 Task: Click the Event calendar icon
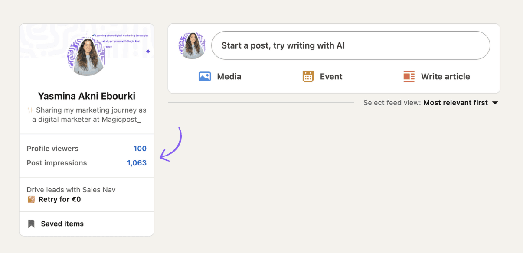point(308,77)
